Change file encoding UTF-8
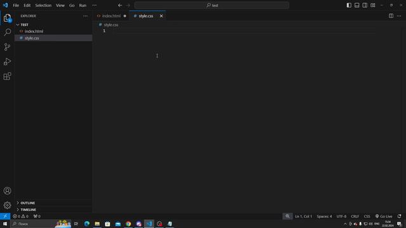The image size is (406, 228). click(x=341, y=216)
